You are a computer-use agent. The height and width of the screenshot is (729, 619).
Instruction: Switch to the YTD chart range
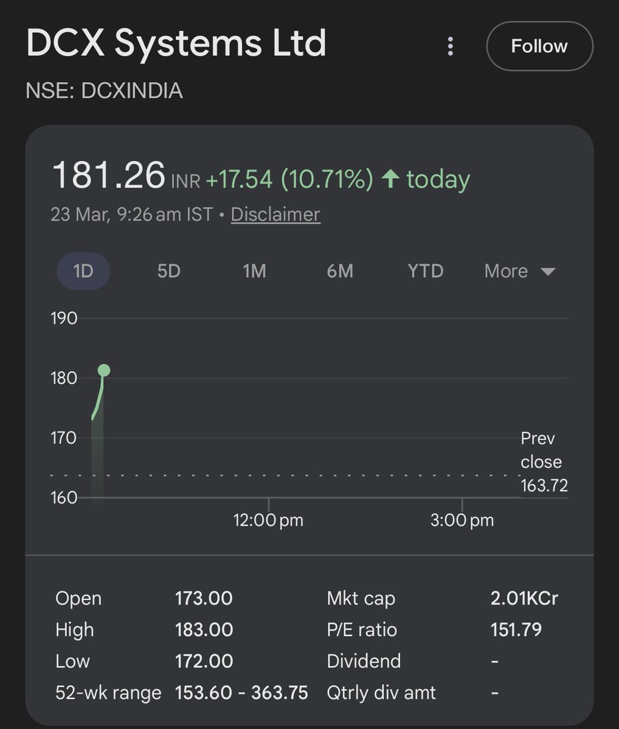pyautogui.click(x=425, y=271)
